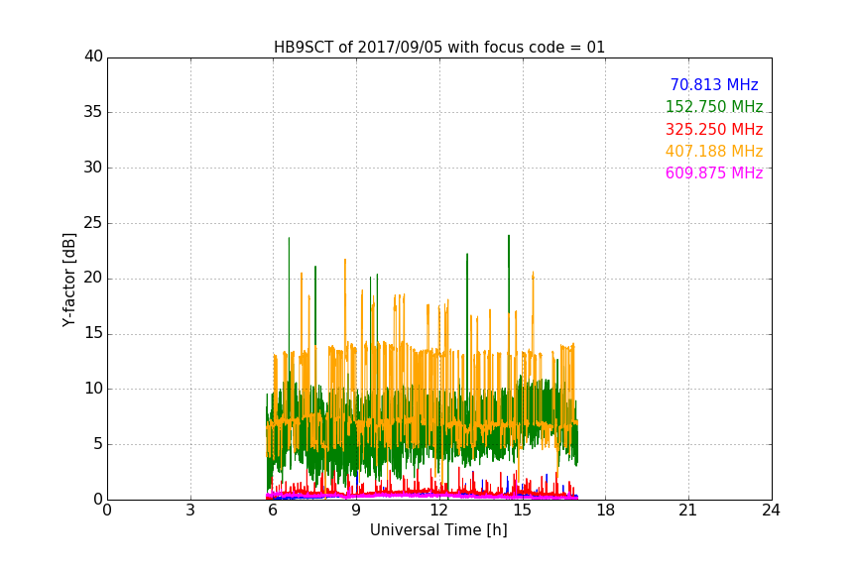
Task: Click the 407.188 MHz legend label
Action: (x=714, y=152)
